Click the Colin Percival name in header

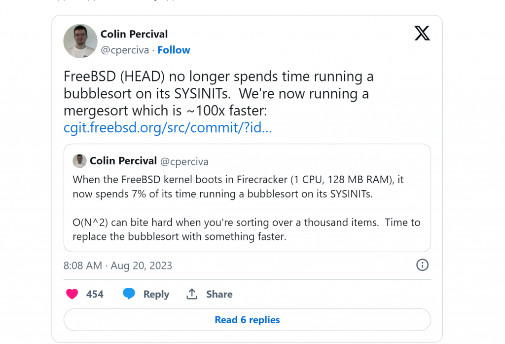(x=134, y=34)
